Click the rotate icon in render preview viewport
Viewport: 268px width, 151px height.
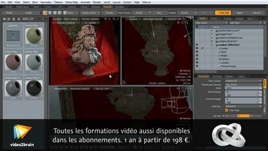109,19
